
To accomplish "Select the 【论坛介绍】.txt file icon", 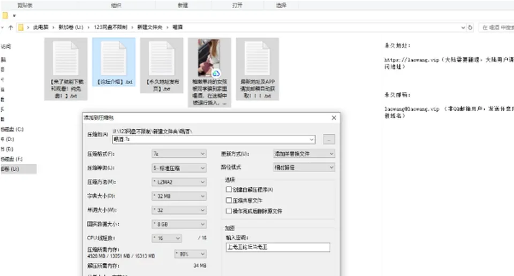I will point(114,58).
